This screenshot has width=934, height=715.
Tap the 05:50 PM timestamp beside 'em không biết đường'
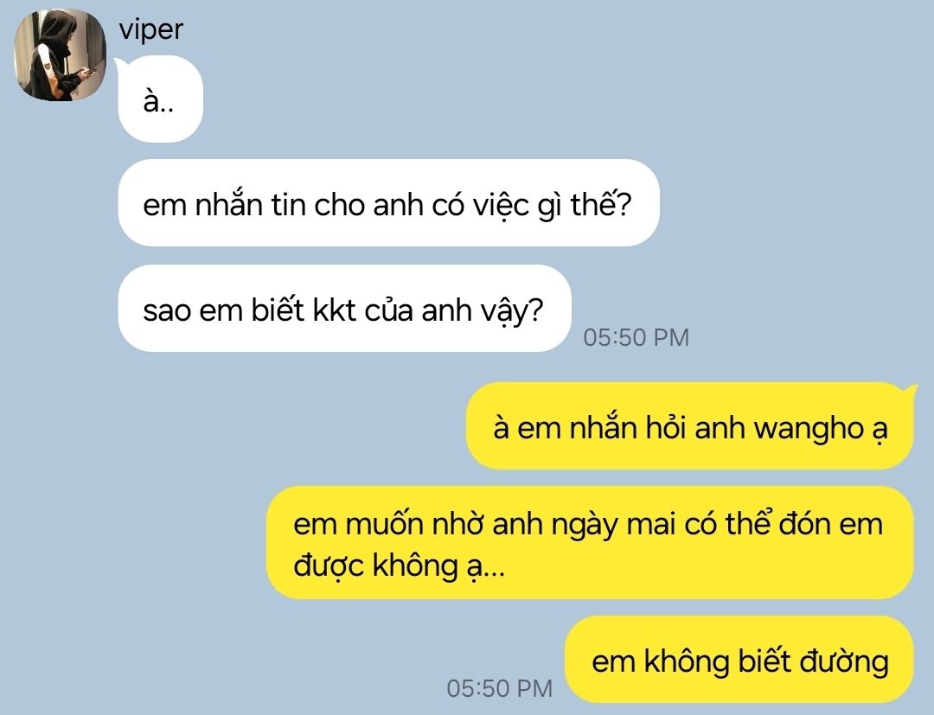pyautogui.click(x=500, y=688)
